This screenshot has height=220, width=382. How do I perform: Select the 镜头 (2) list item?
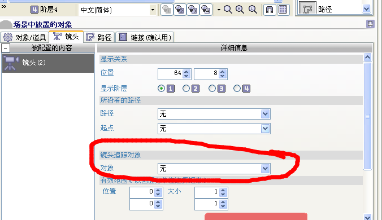click(48, 63)
